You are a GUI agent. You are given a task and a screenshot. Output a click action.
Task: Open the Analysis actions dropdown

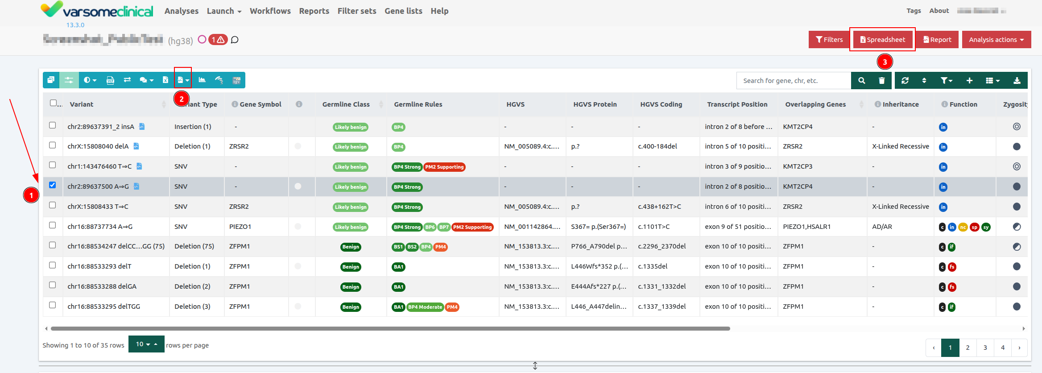[x=996, y=40]
